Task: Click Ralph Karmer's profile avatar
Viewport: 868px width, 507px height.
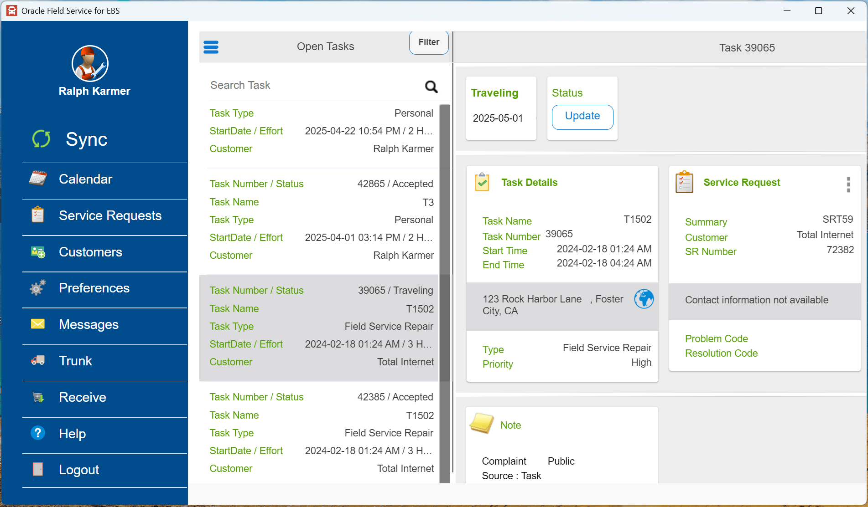Action: pyautogui.click(x=90, y=63)
